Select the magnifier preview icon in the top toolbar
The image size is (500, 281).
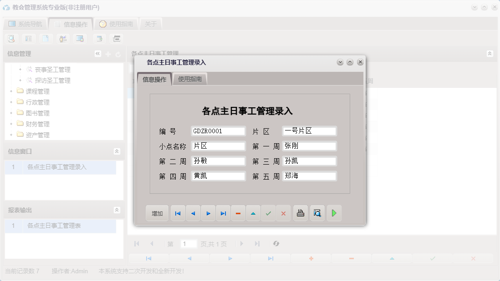(x=11, y=39)
